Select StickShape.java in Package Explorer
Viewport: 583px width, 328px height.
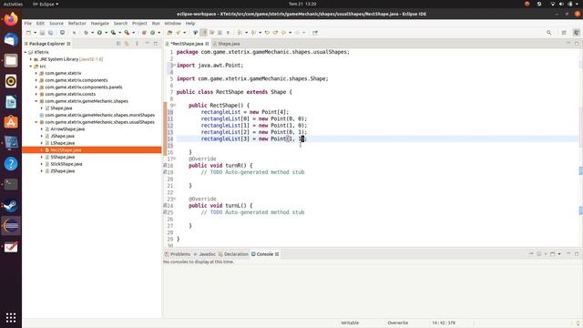point(66,164)
